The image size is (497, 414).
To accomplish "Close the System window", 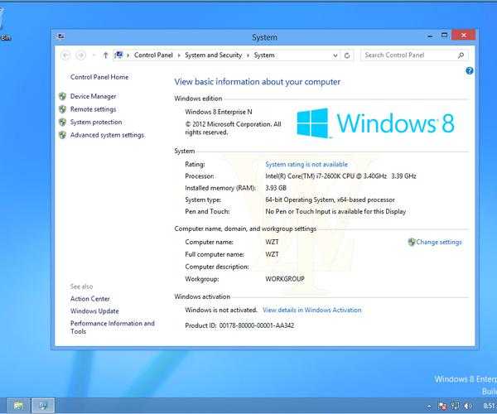I will click(x=463, y=35).
